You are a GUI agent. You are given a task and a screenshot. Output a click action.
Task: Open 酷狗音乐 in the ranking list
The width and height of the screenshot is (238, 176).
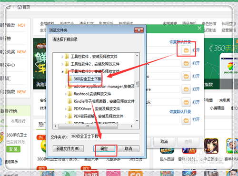click(11, 162)
